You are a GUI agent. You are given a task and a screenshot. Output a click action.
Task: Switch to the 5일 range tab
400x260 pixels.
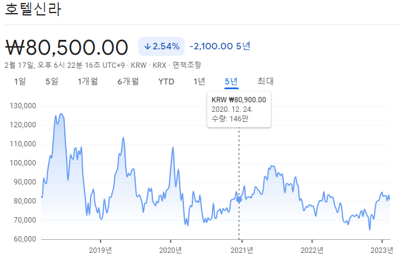point(52,82)
